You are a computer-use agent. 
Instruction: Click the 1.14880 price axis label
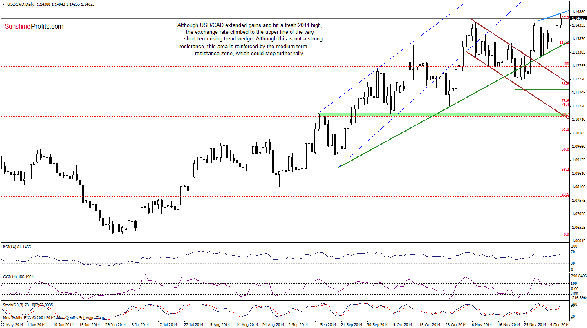tap(578, 11)
